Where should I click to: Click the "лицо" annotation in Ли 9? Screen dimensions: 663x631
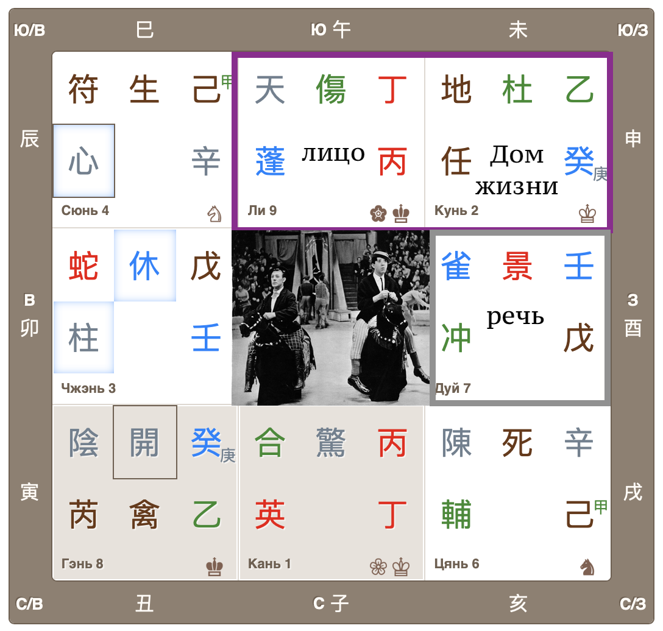coord(333,153)
